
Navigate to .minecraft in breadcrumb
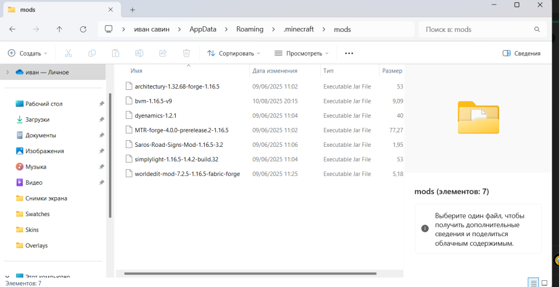(x=299, y=30)
